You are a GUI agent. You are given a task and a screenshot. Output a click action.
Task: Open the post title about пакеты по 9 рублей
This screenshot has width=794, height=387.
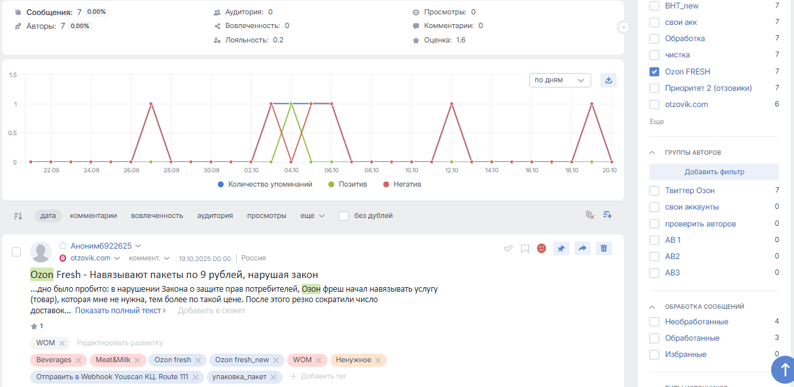coord(174,274)
